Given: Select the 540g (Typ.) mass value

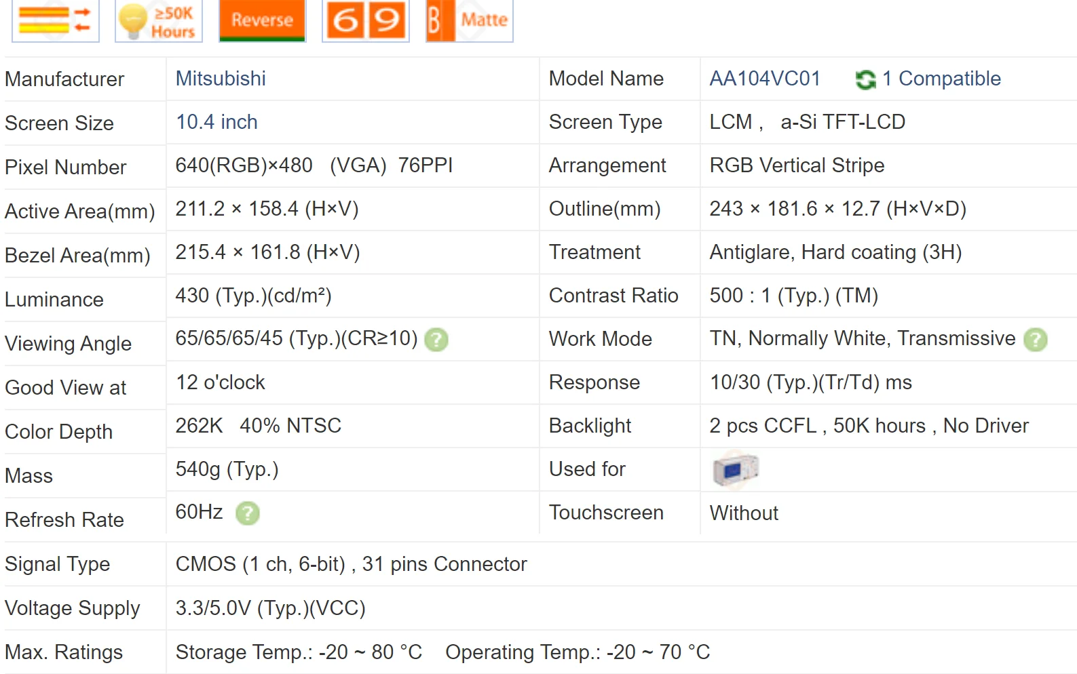Looking at the screenshot, I should pos(227,469).
